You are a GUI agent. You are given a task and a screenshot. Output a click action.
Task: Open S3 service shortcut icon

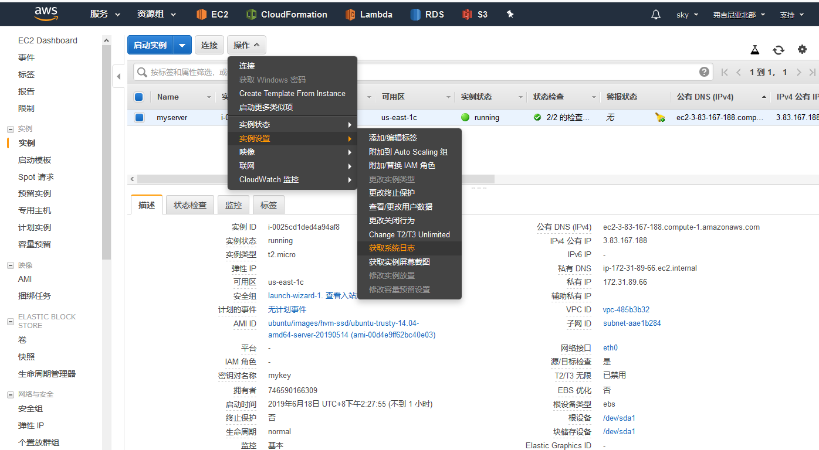tap(467, 15)
